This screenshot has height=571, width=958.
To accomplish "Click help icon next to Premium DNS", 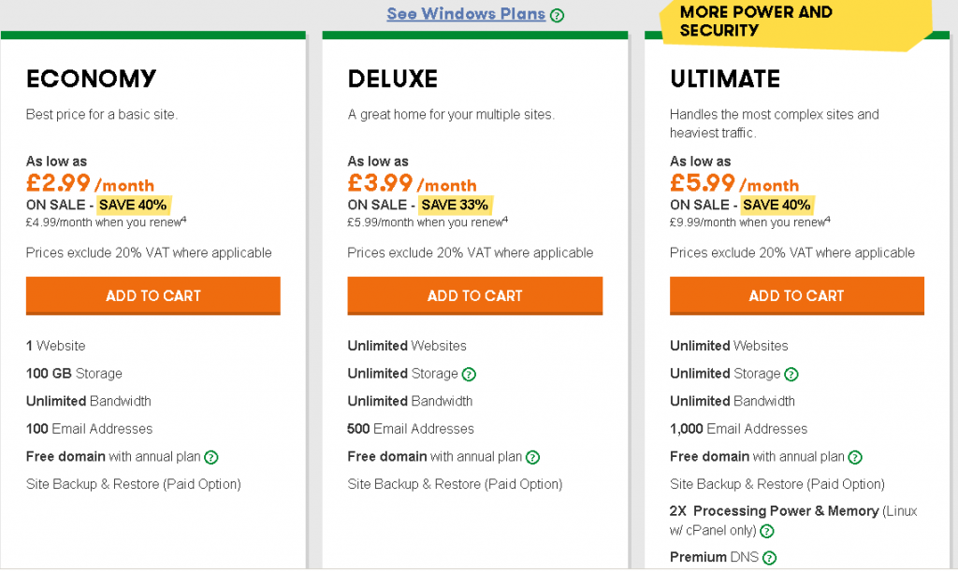I will 770,558.
